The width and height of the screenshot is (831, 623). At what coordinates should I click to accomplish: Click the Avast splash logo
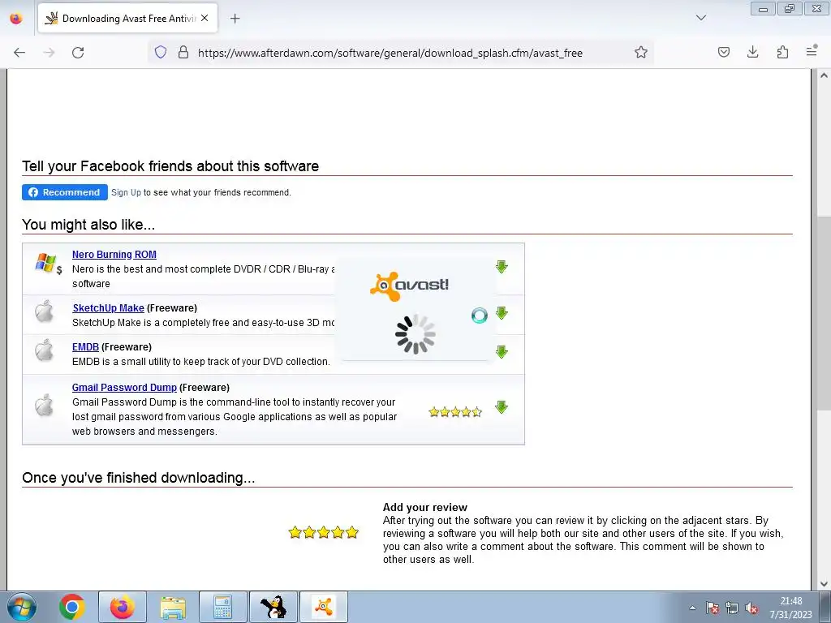pyautogui.click(x=409, y=286)
